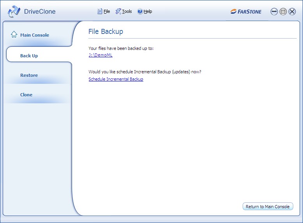Open the J:\DemoML backup location link
This screenshot has width=303, height=223.
click(x=100, y=55)
